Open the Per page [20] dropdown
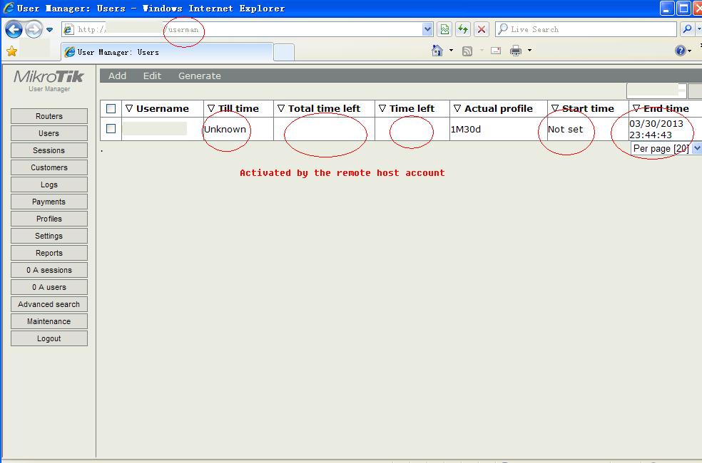The width and height of the screenshot is (702, 463). click(666, 148)
